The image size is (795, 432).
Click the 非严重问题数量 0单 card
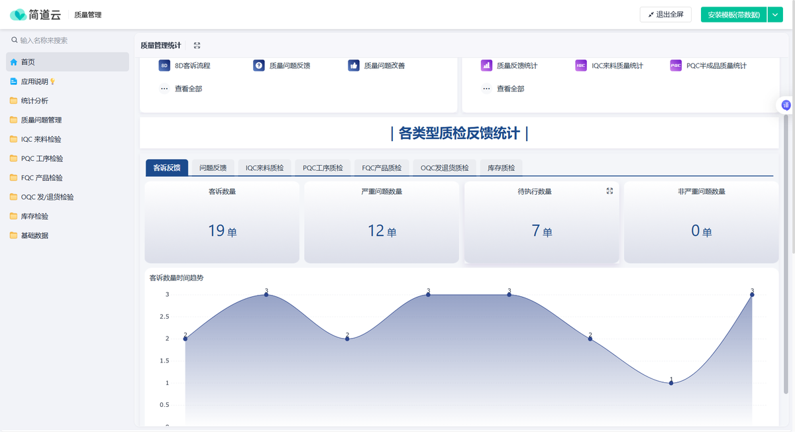(701, 222)
